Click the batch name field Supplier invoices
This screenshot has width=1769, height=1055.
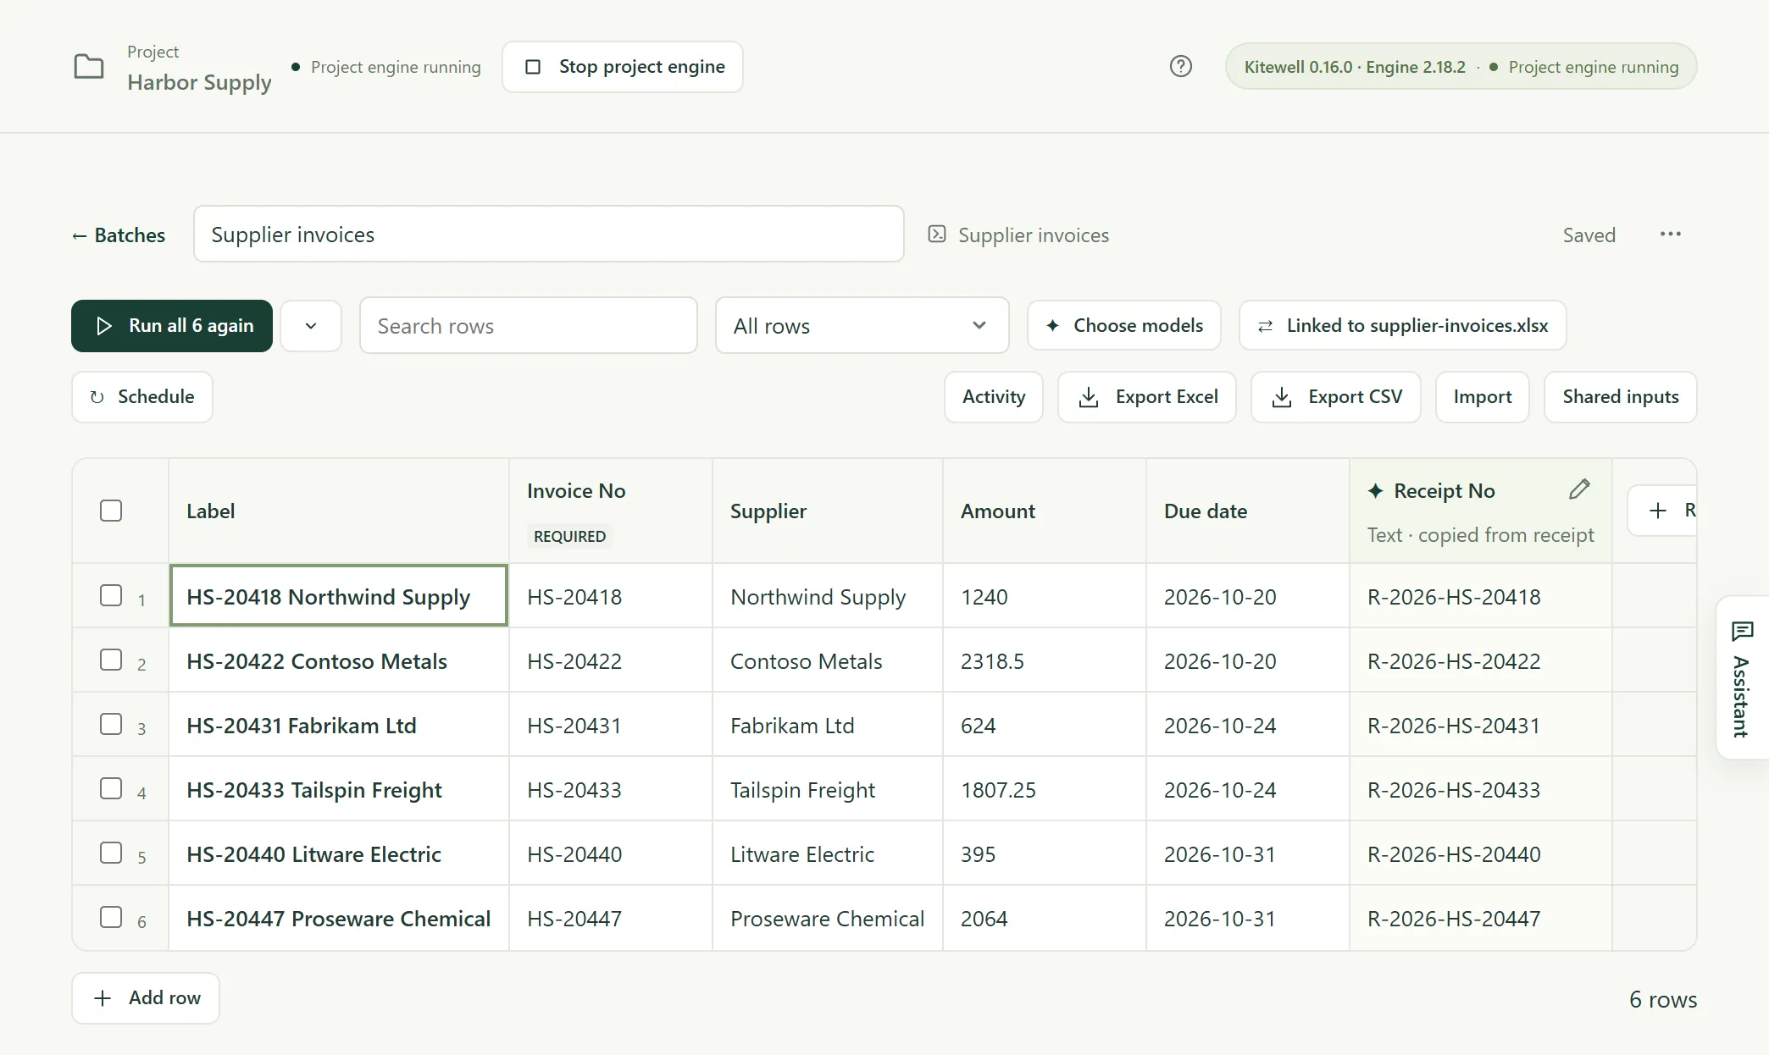point(549,234)
